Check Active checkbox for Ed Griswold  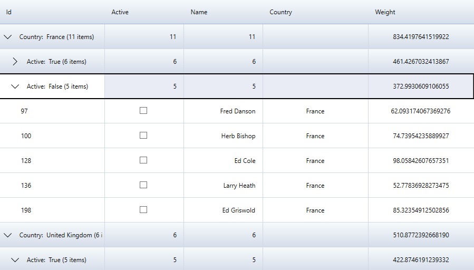[x=143, y=210]
